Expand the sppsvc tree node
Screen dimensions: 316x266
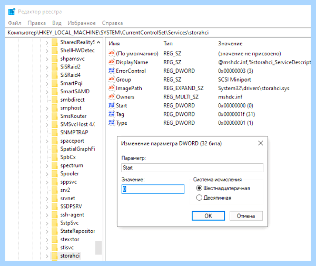click(47, 182)
